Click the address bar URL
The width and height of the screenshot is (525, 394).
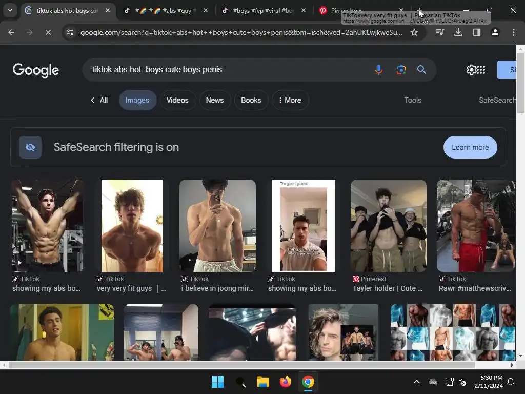point(241,32)
